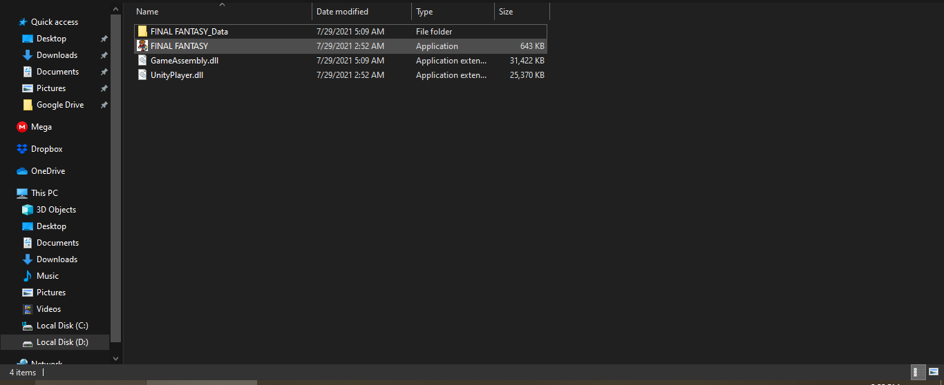Open the FINAL FANTASY_Data folder
Viewport: 944px width, 385px height.
[189, 32]
